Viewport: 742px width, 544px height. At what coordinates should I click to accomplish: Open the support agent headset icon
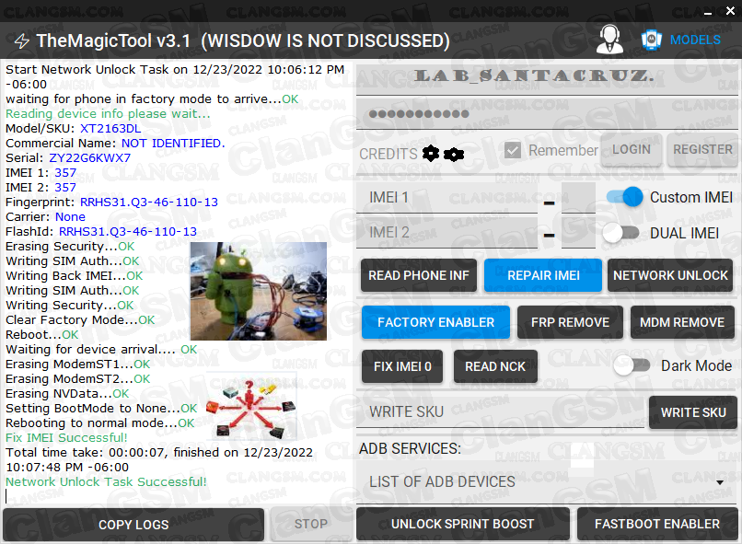[x=609, y=39]
